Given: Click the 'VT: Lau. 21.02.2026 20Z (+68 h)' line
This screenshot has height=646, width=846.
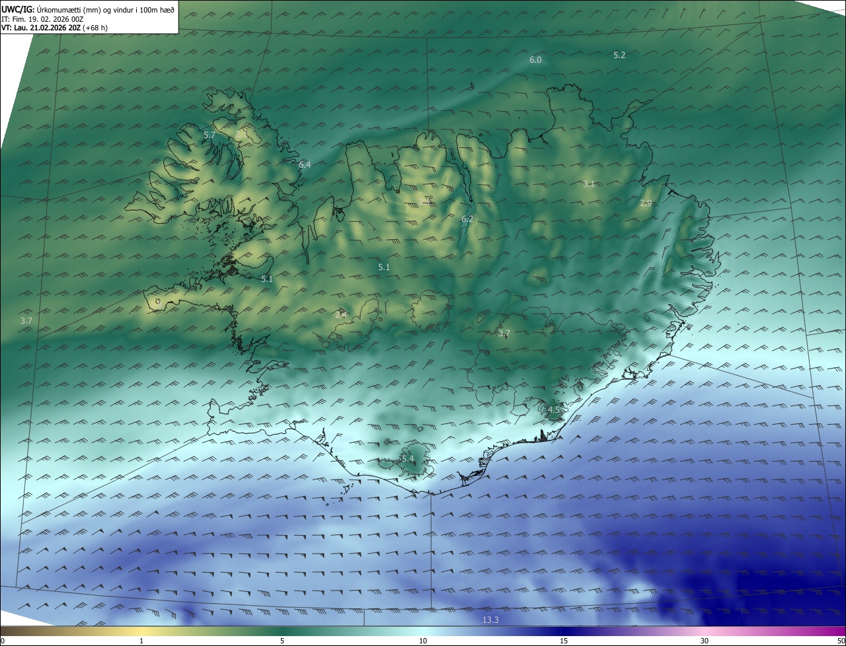Looking at the screenshot, I should tap(54, 28).
